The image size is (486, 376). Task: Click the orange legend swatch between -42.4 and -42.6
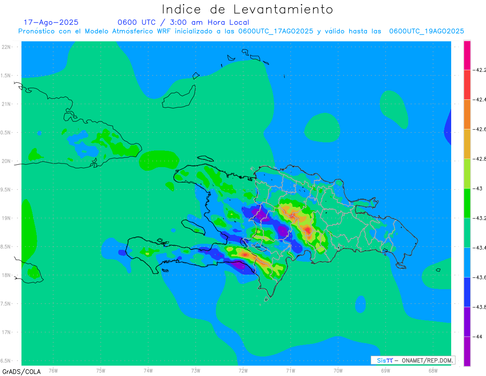pyautogui.click(x=467, y=114)
